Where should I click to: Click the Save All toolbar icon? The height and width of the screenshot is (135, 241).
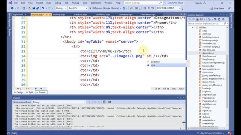tap(38, 8)
